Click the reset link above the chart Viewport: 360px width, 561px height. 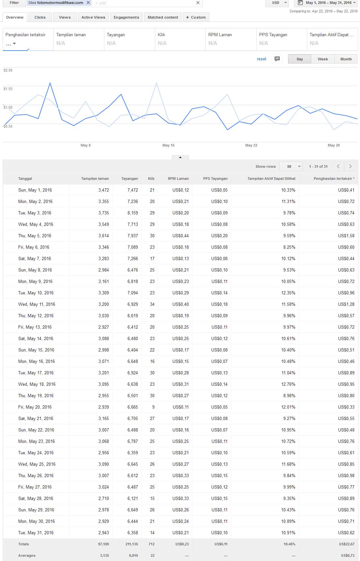(x=262, y=59)
